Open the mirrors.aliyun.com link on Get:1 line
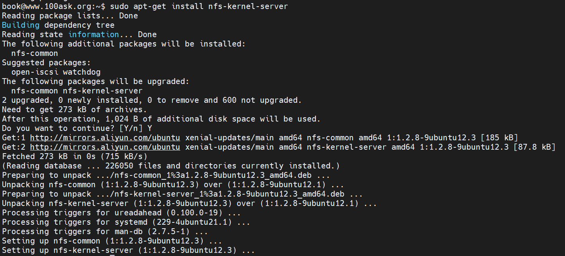This screenshot has height=256, width=565. point(105,138)
